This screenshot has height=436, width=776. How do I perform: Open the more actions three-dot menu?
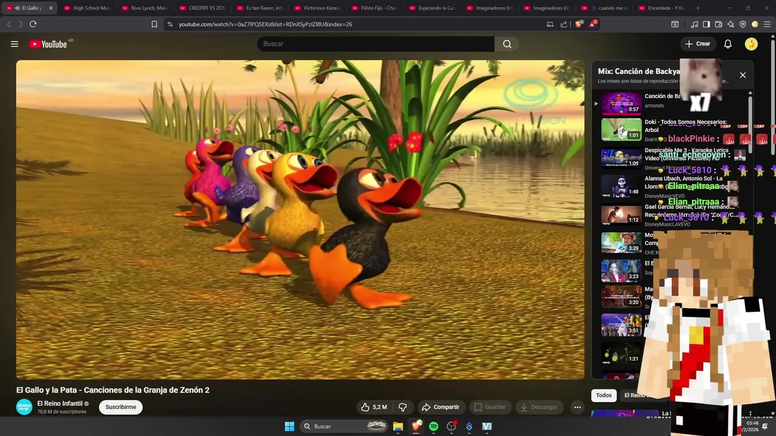pos(577,407)
